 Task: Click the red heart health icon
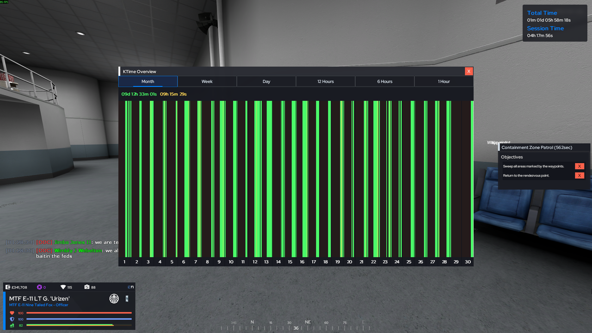coord(12,313)
